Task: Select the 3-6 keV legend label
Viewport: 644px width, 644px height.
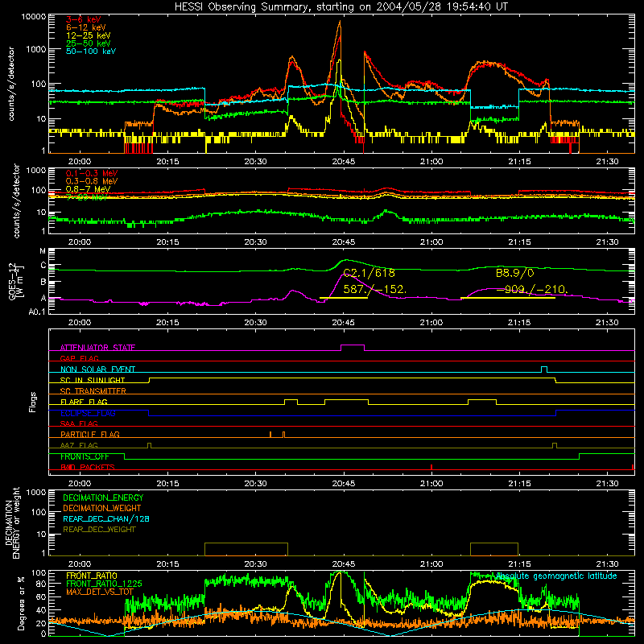Action: pos(83,19)
